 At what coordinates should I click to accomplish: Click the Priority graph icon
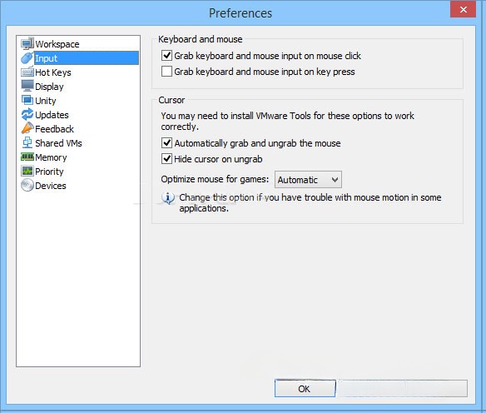[27, 171]
